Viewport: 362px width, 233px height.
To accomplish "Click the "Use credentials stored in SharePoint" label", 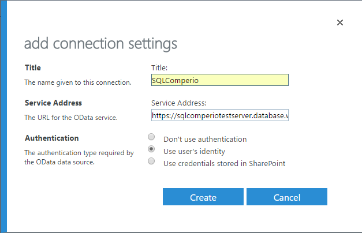I will [225, 164].
